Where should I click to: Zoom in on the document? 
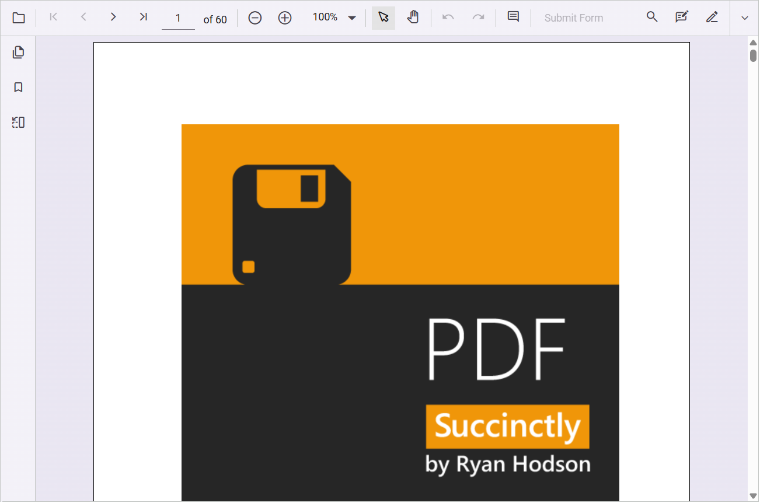(285, 18)
